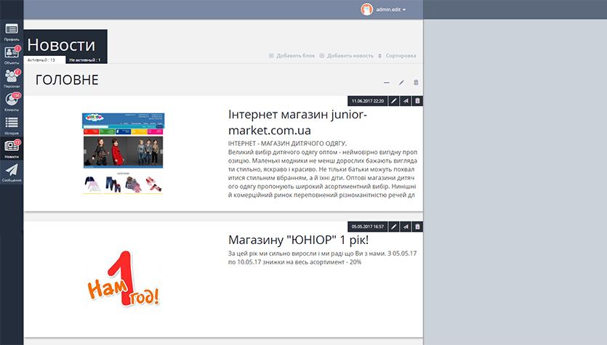The height and width of the screenshot is (345, 607).
Task: Collapse the ГОЛОВНЕ block with minus icon
Action: (x=386, y=82)
